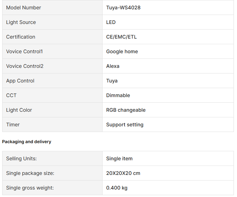This screenshot has height=197, width=237.
Task: Click the Vovice Control1 label
Action: 24,51
